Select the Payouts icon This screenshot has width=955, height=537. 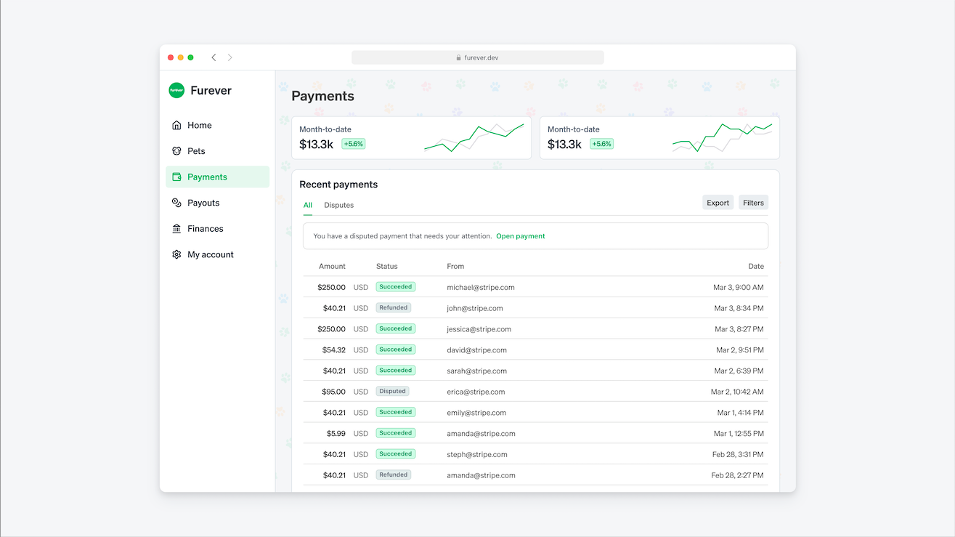[x=176, y=202]
